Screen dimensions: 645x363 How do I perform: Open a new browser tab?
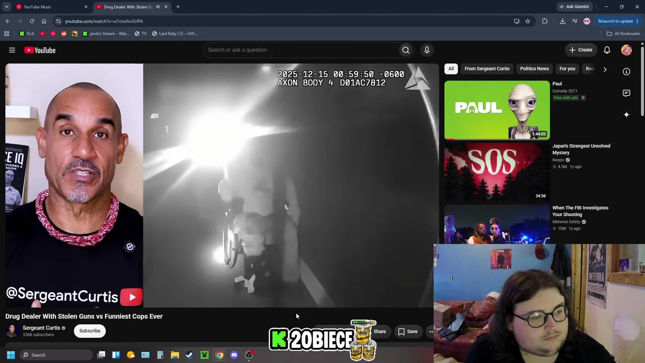[x=178, y=7]
